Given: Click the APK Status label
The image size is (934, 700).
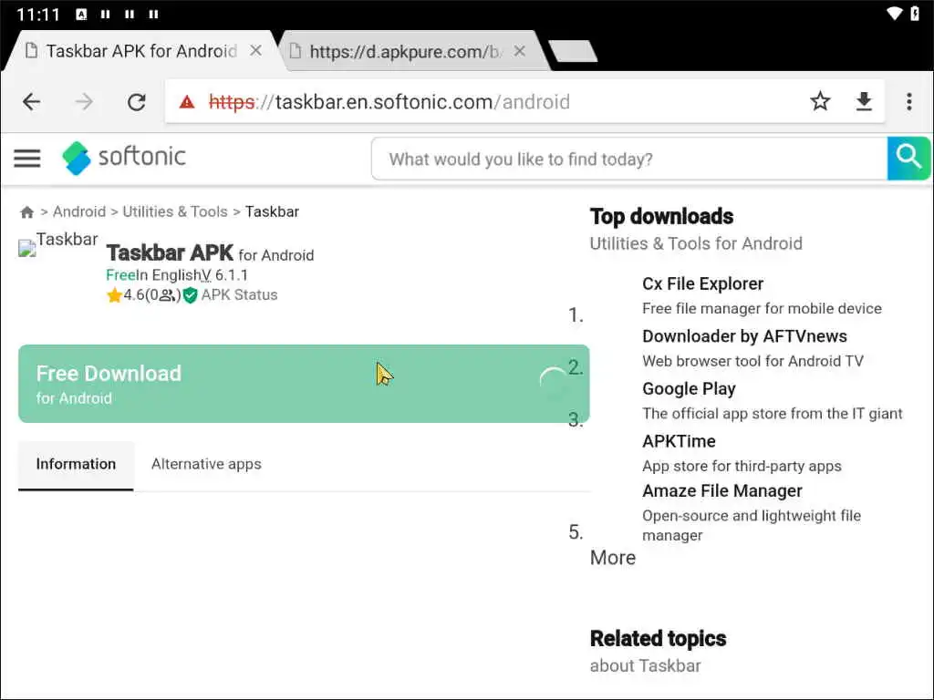Looking at the screenshot, I should pos(240,295).
